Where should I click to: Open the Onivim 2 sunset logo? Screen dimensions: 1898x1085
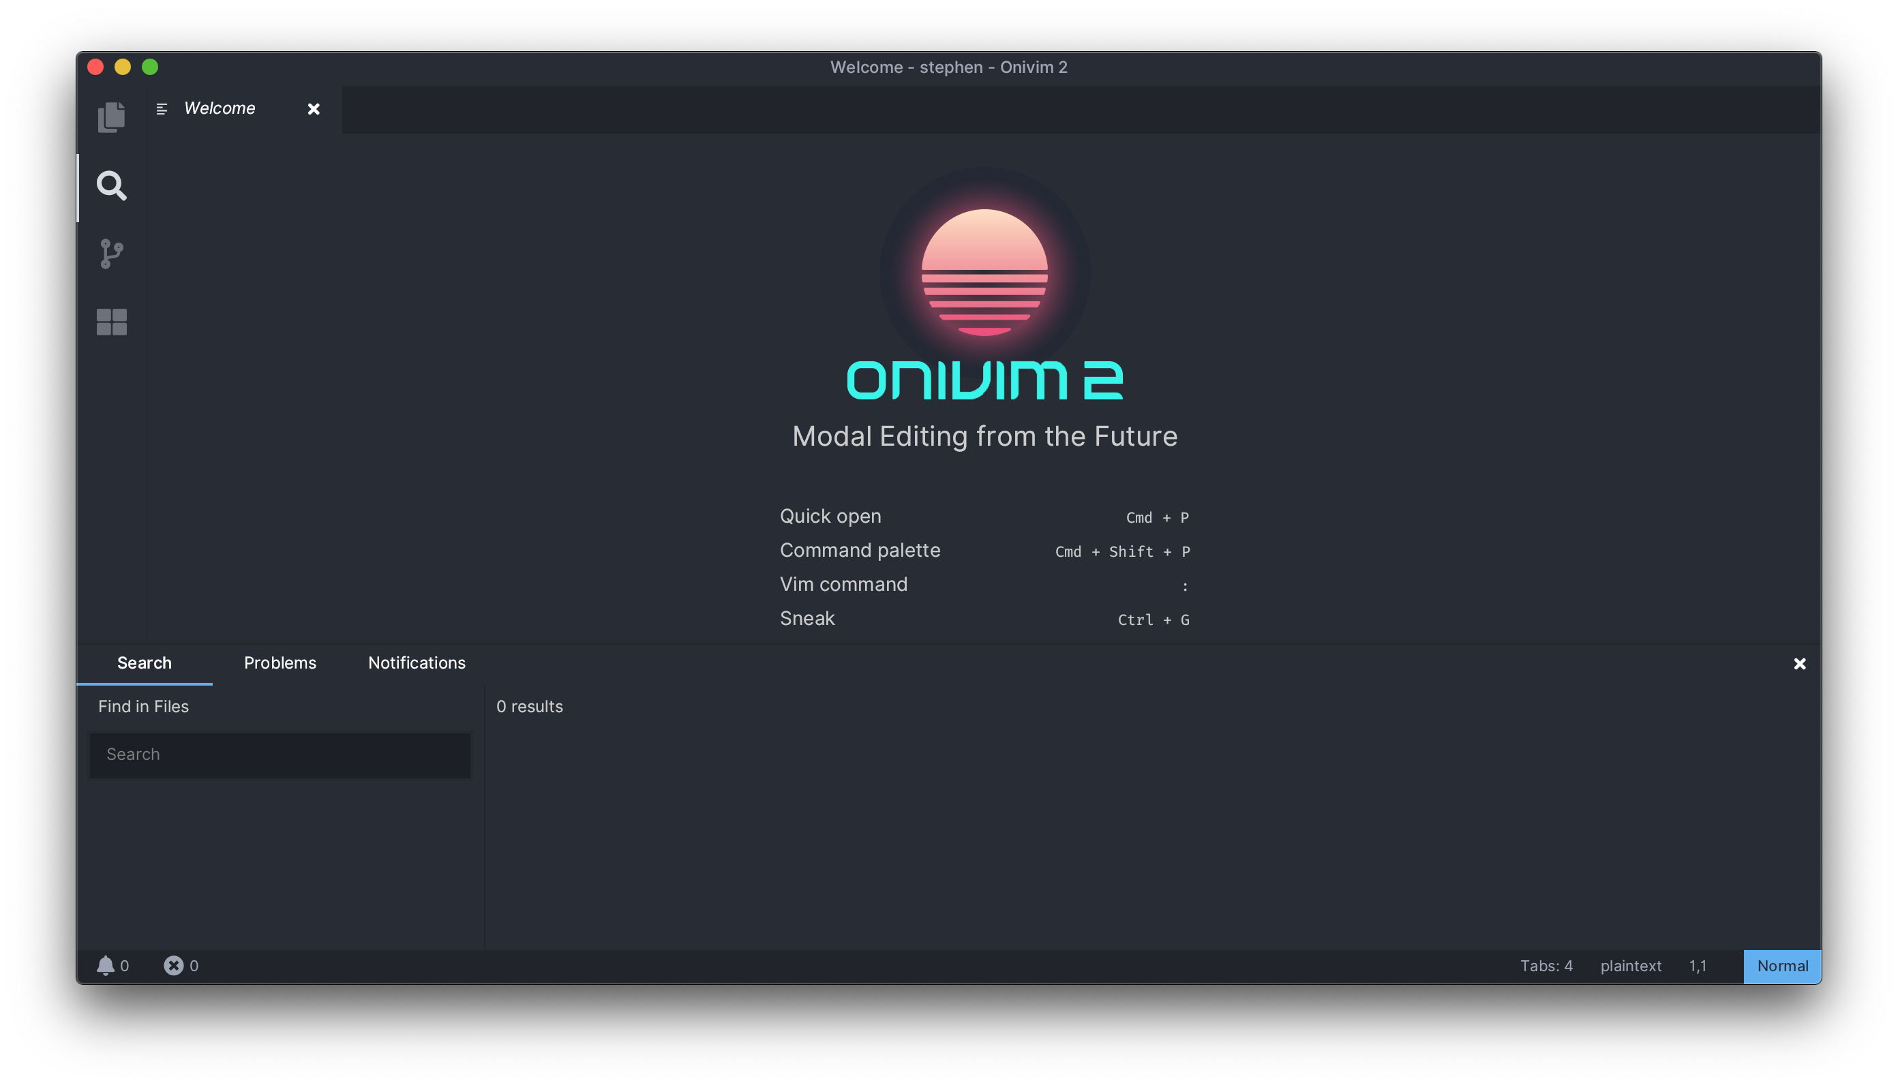(x=984, y=271)
